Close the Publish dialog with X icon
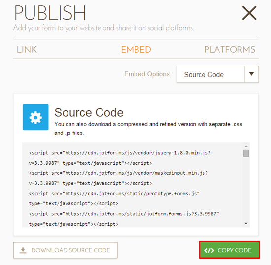This screenshot has height=265, width=271. [x=249, y=13]
